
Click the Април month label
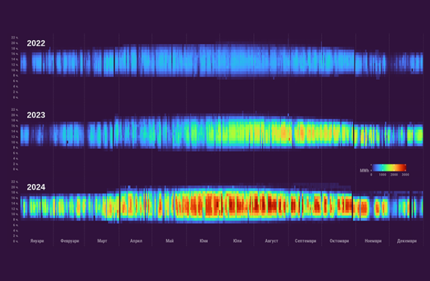135,240
